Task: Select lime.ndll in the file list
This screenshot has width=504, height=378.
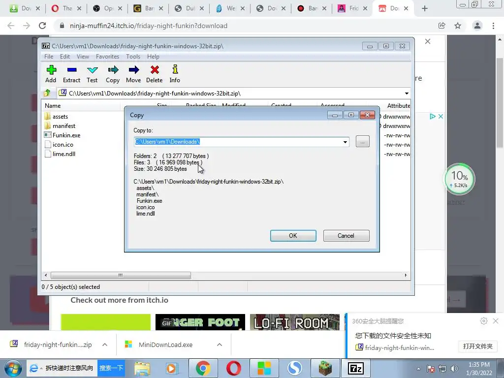Action: pos(63,154)
